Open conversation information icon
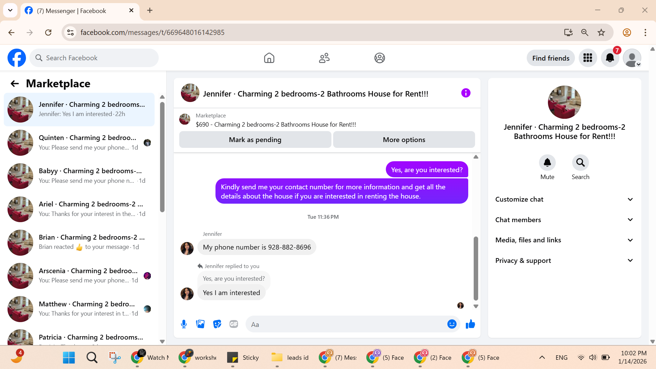This screenshot has width=656, height=369. [x=466, y=93]
